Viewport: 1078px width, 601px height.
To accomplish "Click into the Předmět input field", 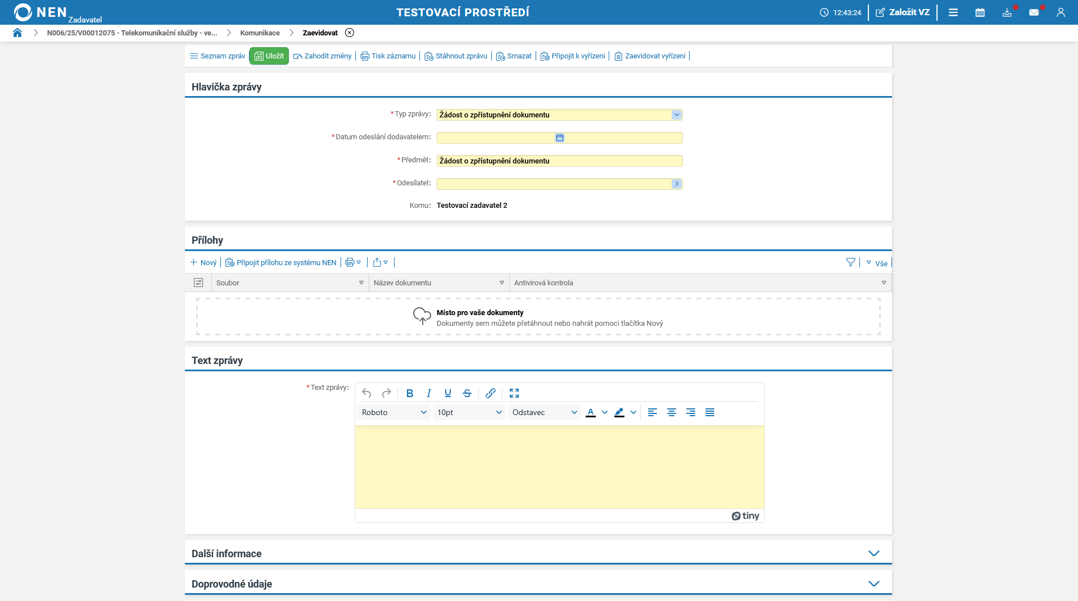I will [559, 161].
